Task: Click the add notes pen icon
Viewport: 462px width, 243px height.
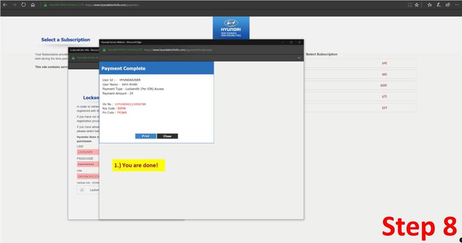Action: click(439, 4)
